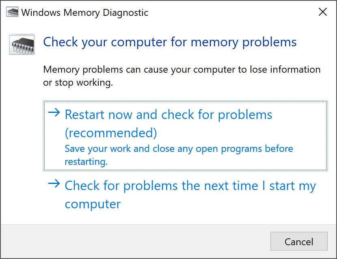Choose Check for problems the next time I start
This screenshot has width=337, height=259.
tap(190, 186)
